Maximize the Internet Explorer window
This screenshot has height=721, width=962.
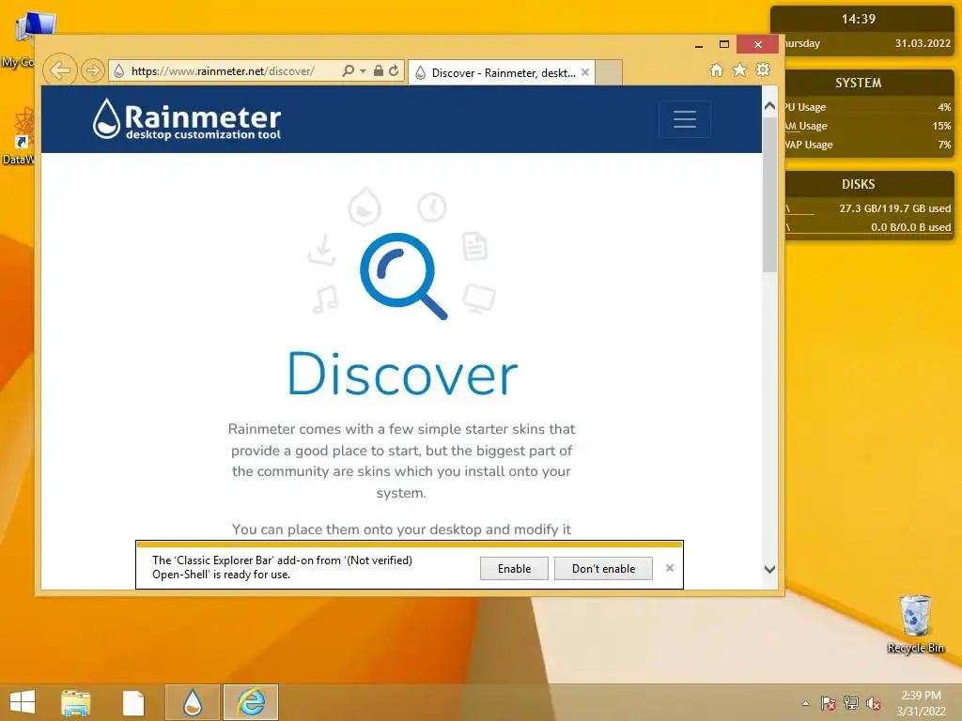coord(724,44)
